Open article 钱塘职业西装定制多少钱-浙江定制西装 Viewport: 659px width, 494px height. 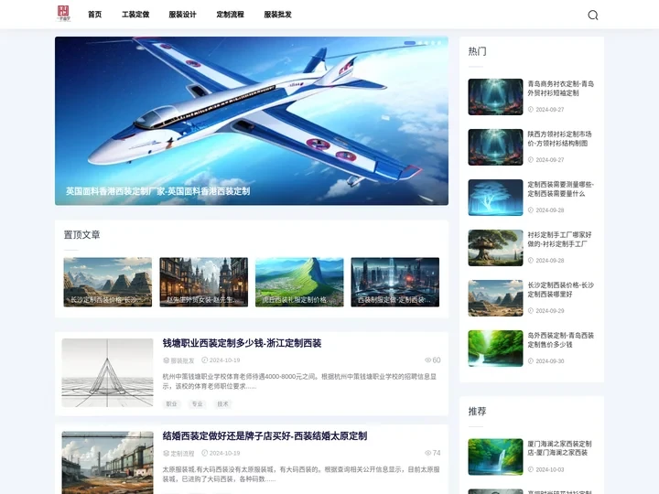click(x=242, y=343)
